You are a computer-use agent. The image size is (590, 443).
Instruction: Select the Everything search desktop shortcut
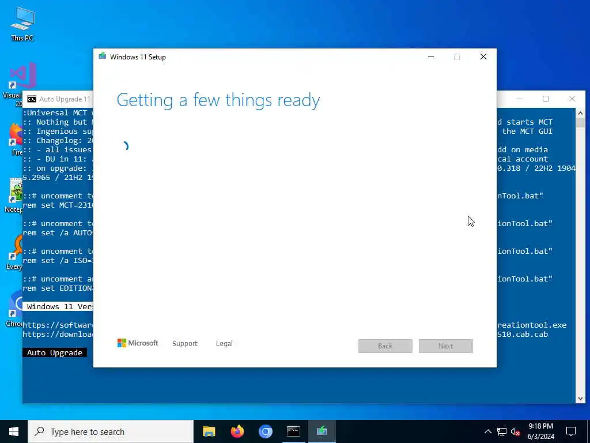[x=14, y=253]
